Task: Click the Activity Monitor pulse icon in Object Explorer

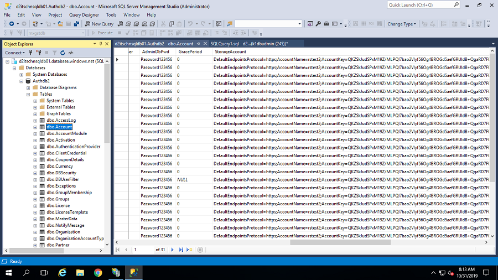Action: tap(70, 53)
